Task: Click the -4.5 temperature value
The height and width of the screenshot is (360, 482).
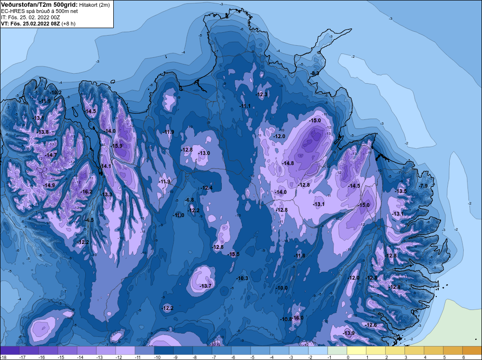Action: click(89, 220)
